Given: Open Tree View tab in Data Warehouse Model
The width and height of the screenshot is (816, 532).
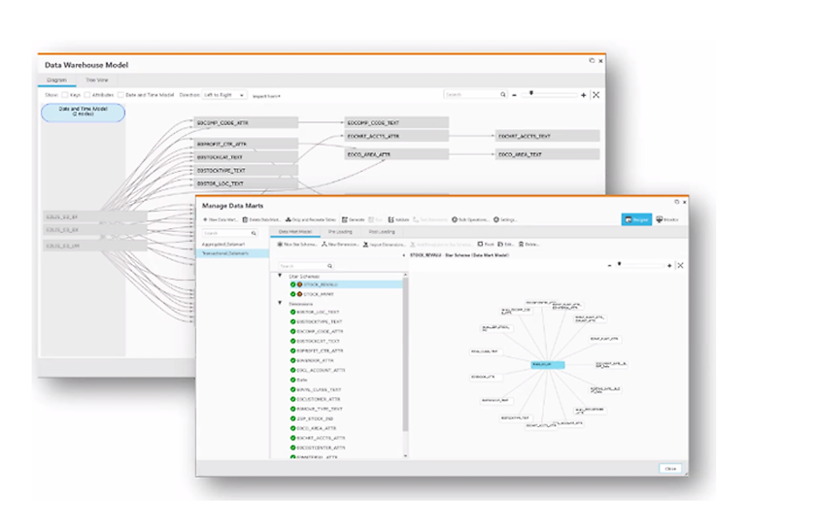Looking at the screenshot, I should pyautogui.click(x=97, y=80).
